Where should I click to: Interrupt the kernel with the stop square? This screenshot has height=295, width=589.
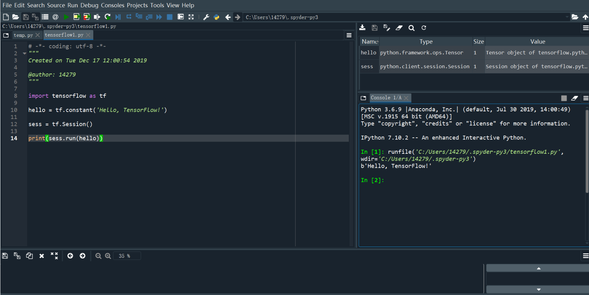tap(564, 98)
